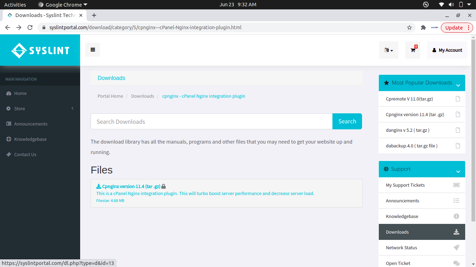
Task: Open dabackup.4.0 tar.gz download
Action: pos(412,146)
